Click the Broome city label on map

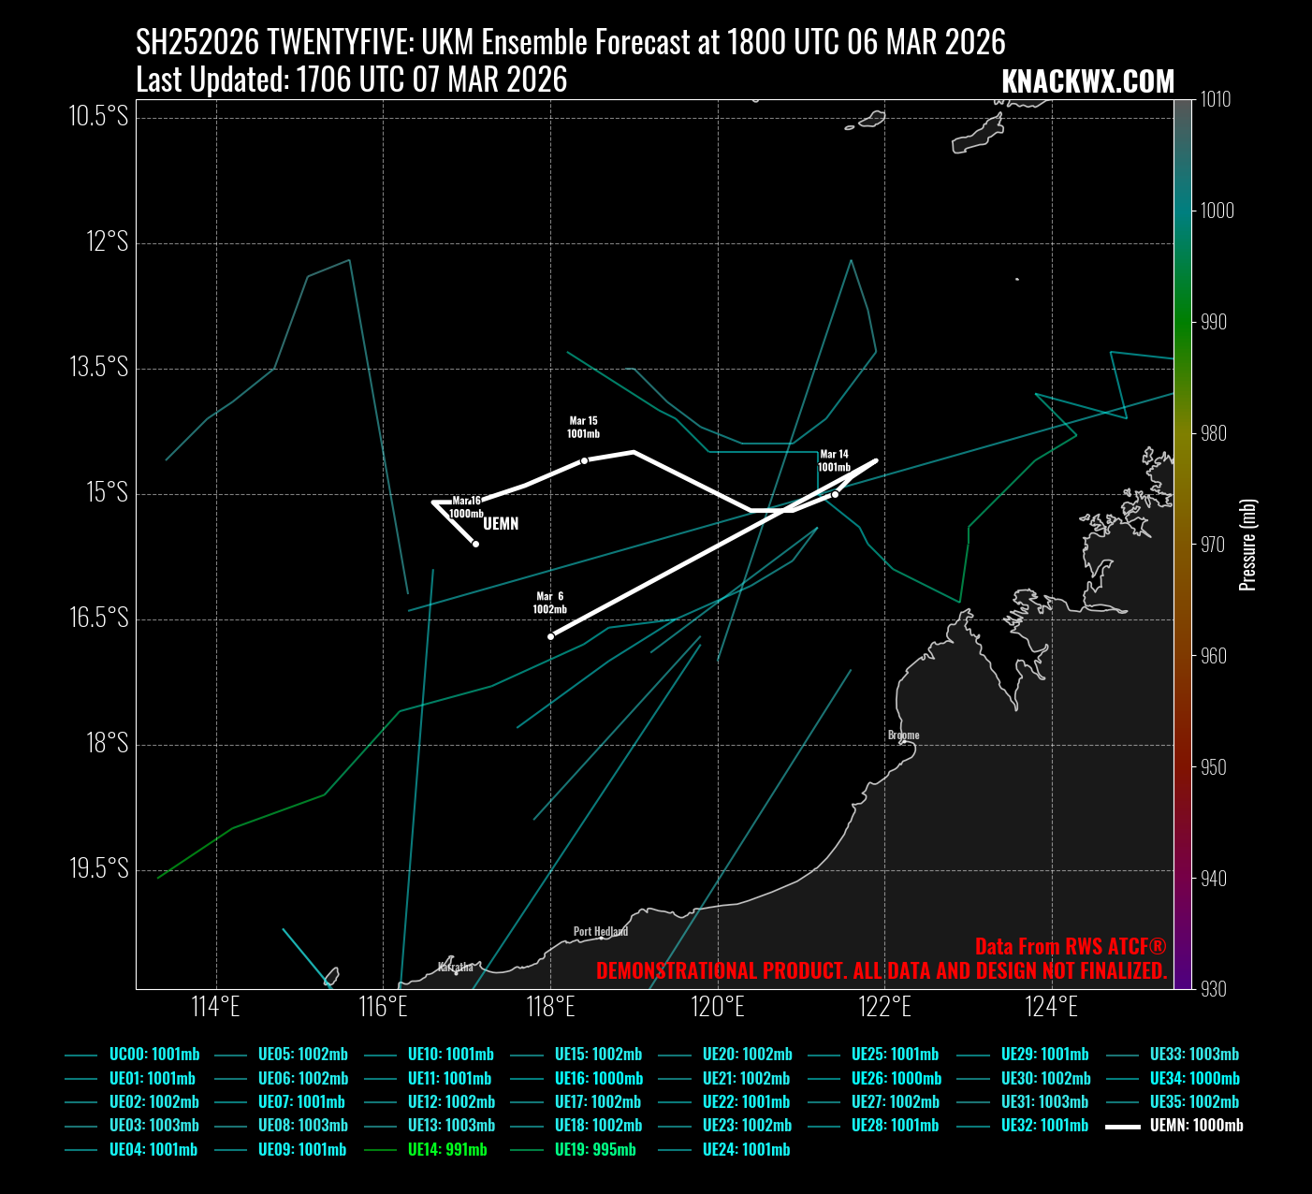click(x=904, y=735)
